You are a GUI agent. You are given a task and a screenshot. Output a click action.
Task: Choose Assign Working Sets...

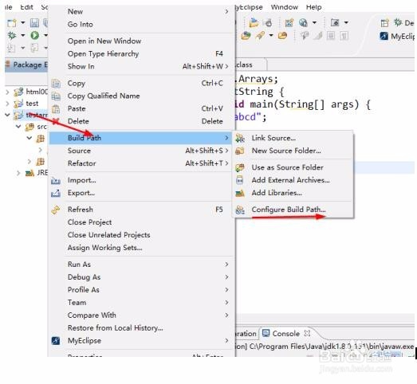[140, 248]
